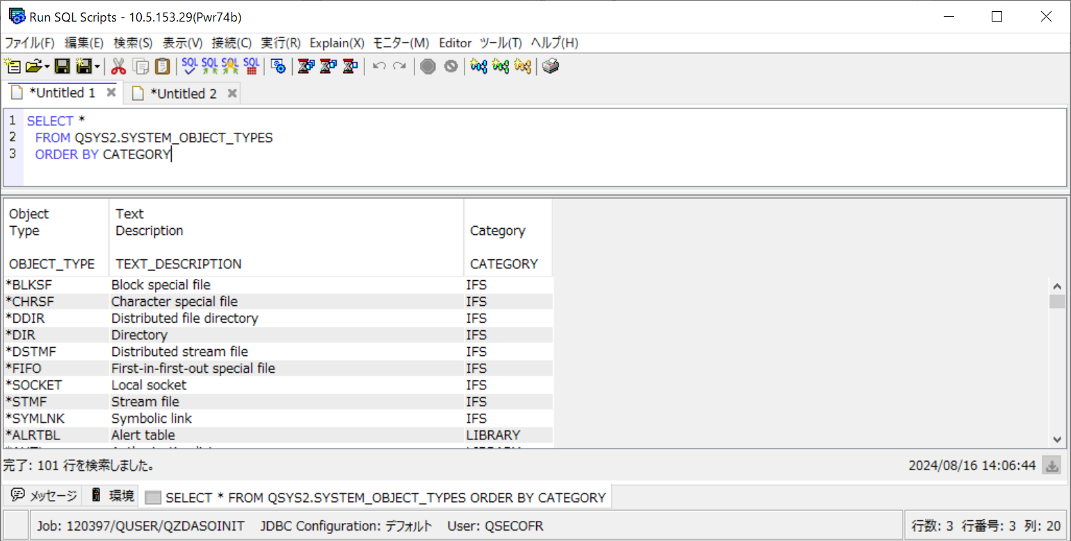Switch to the メッセージ tab
Viewport: 1071px width, 541px height.
point(44,496)
